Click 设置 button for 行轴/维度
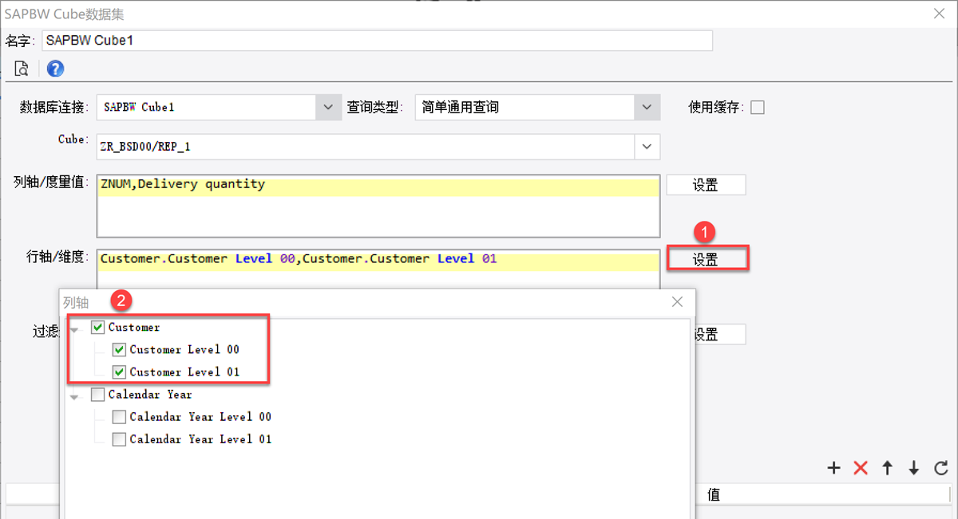The height and width of the screenshot is (519, 958). pos(706,259)
